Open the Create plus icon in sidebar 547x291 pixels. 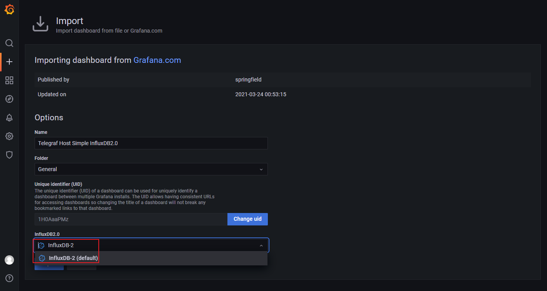pos(9,62)
